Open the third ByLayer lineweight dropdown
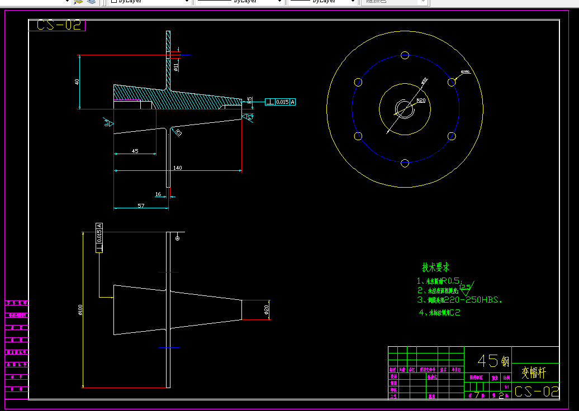This screenshot has height=411, width=579. coord(322,2)
